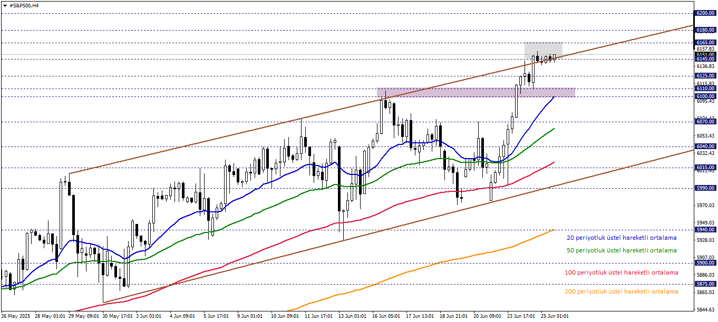This screenshot has width=718, height=322.
Task: Select the 5875.00 price level label
Action: click(705, 284)
